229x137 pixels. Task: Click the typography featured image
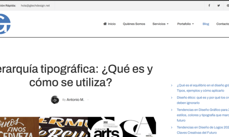tap(78, 127)
